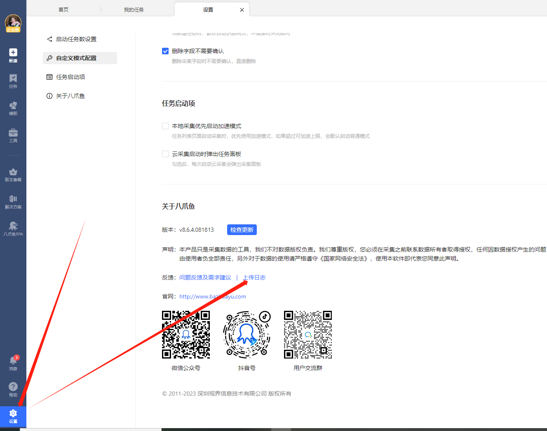Click the share icon beside 启动任务数设置

pyautogui.click(x=49, y=39)
